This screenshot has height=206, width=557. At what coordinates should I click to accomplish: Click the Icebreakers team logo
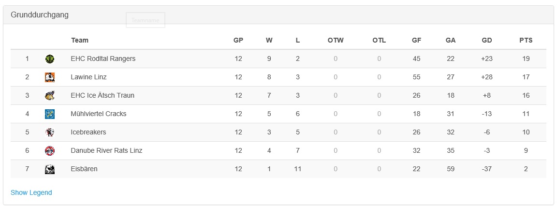tap(50, 132)
